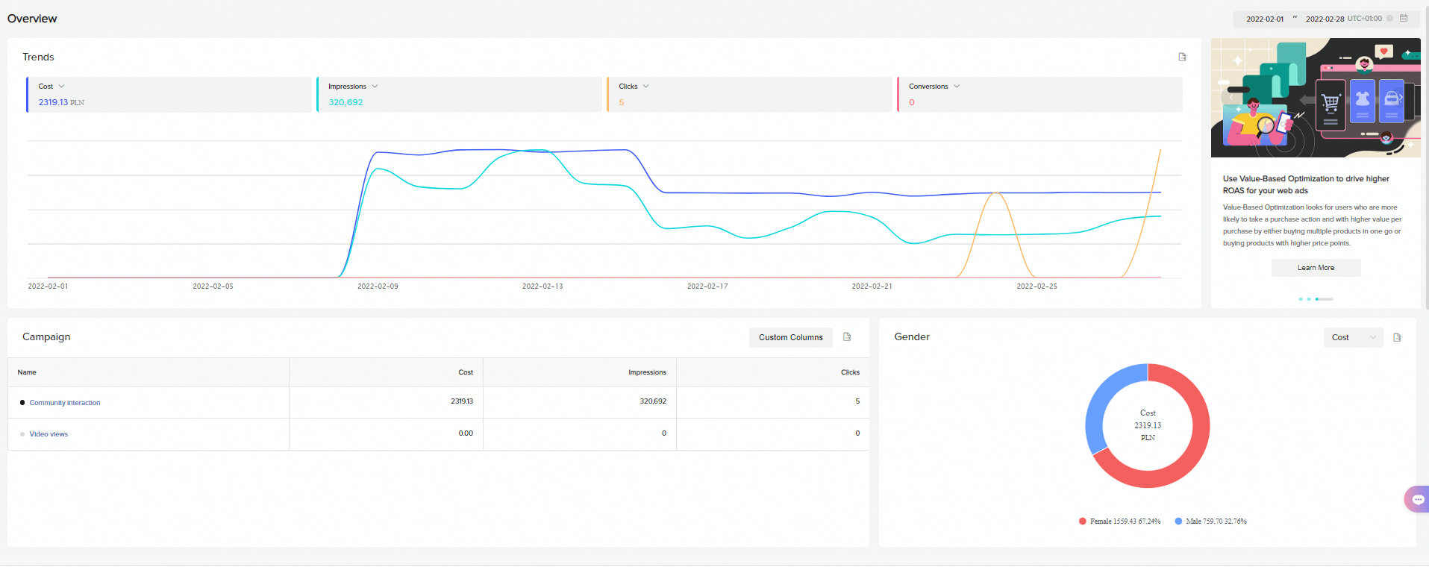Open the Community Interaction campaign link
The height and width of the screenshot is (570, 1429).
coord(65,403)
